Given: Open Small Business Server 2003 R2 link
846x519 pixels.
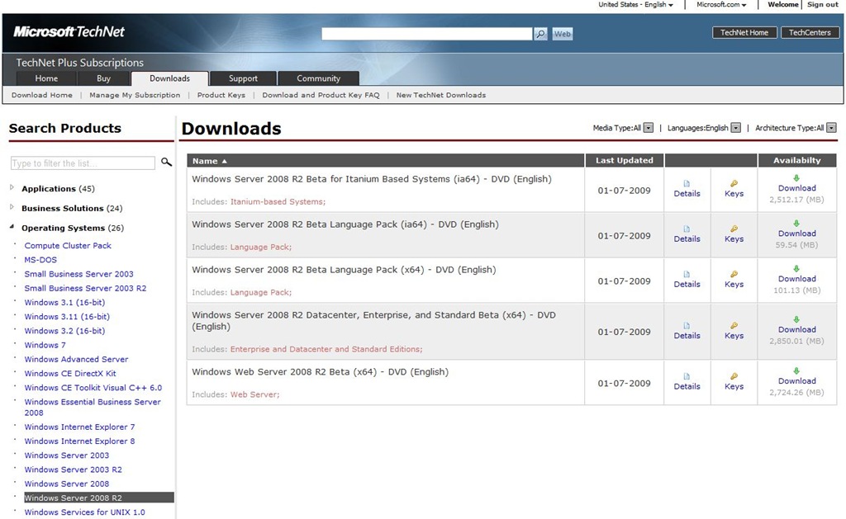Looking at the screenshot, I should [85, 288].
